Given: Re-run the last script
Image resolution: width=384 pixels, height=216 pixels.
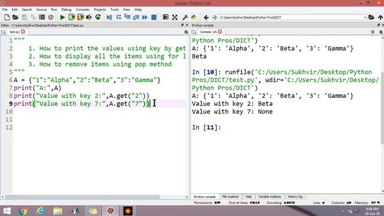Looking at the screenshot, I should coord(98,17).
